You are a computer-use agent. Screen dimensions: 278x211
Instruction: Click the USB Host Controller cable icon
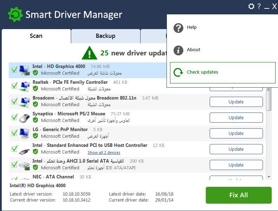click(25, 151)
